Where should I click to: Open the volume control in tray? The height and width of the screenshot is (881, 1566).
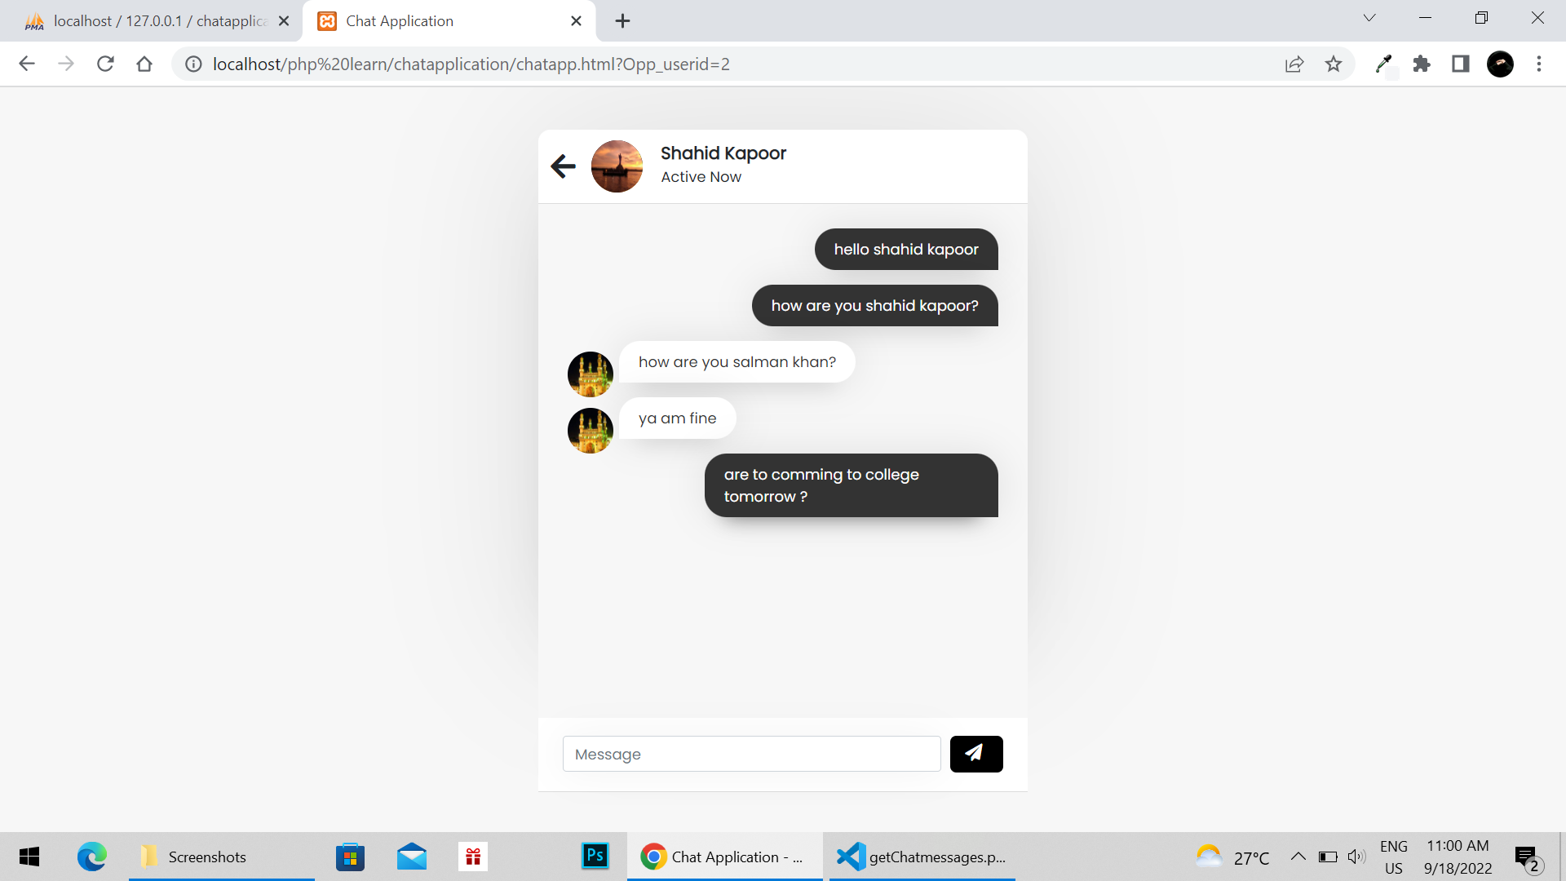click(x=1356, y=857)
